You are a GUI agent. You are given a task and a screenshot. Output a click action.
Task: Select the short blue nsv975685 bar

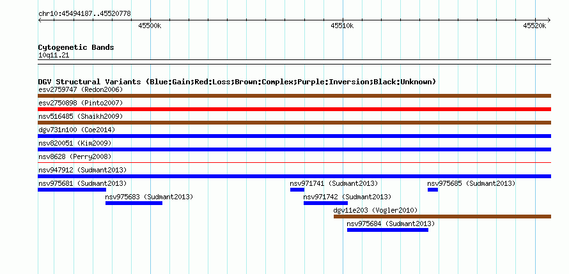pyautogui.click(x=433, y=190)
